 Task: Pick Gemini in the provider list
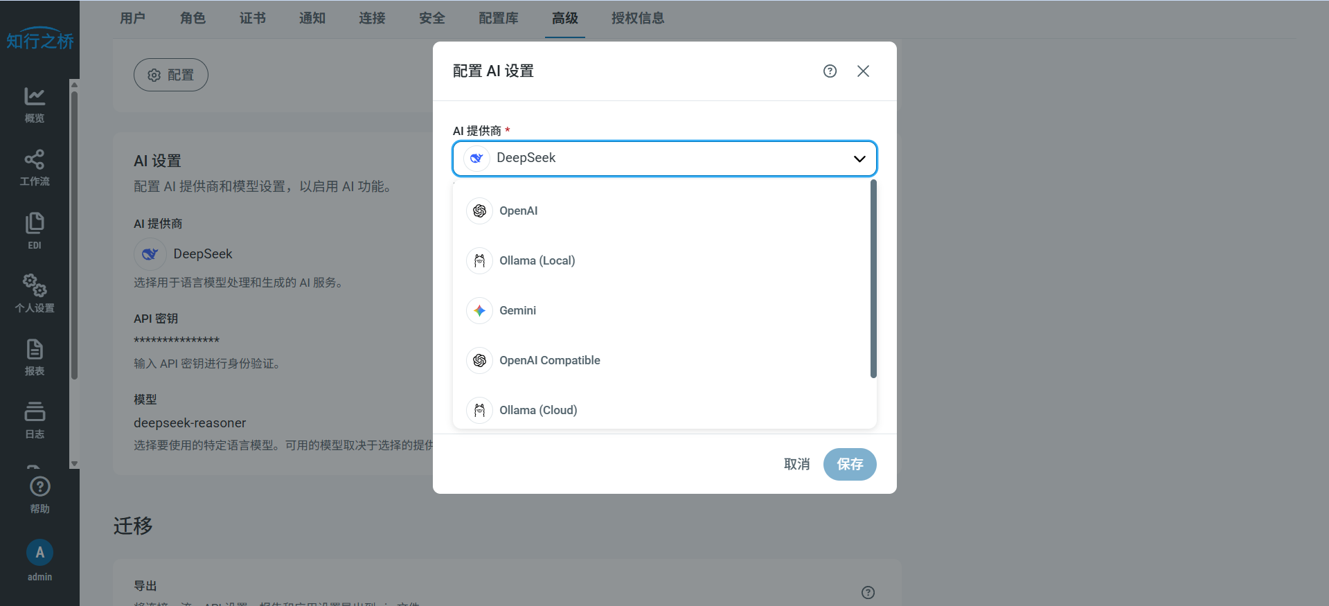tap(517, 311)
